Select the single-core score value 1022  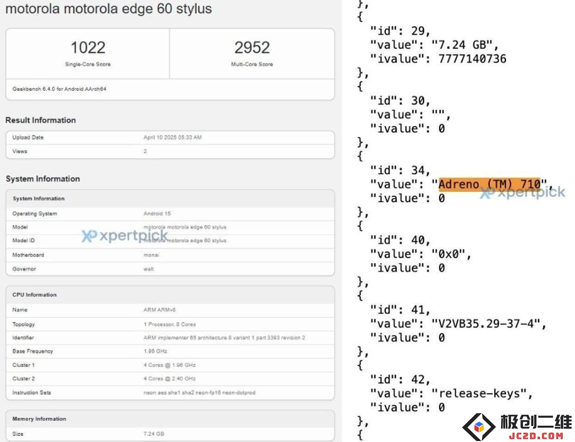pos(88,47)
